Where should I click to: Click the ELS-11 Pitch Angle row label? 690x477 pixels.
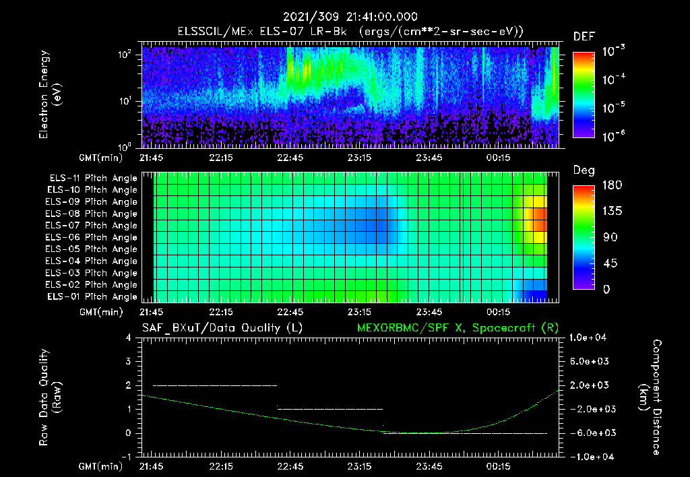(93, 179)
